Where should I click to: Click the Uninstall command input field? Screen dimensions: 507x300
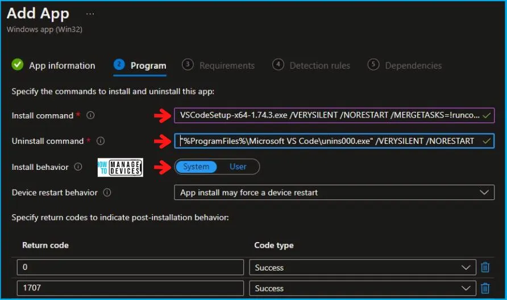pyautogui.click(x=334, y=141)
